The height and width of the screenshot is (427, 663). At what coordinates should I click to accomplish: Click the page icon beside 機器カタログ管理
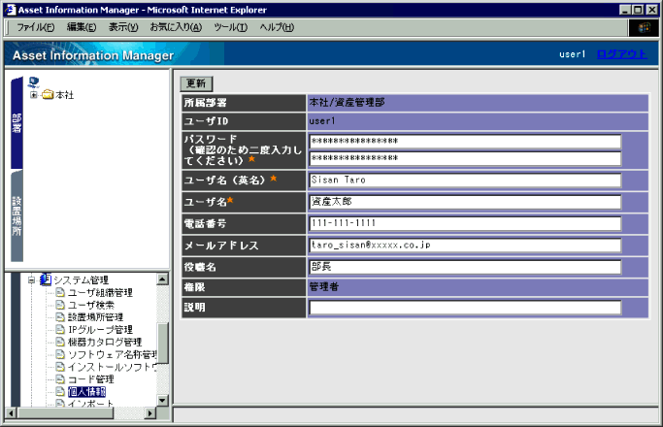(x=60, y=342)
